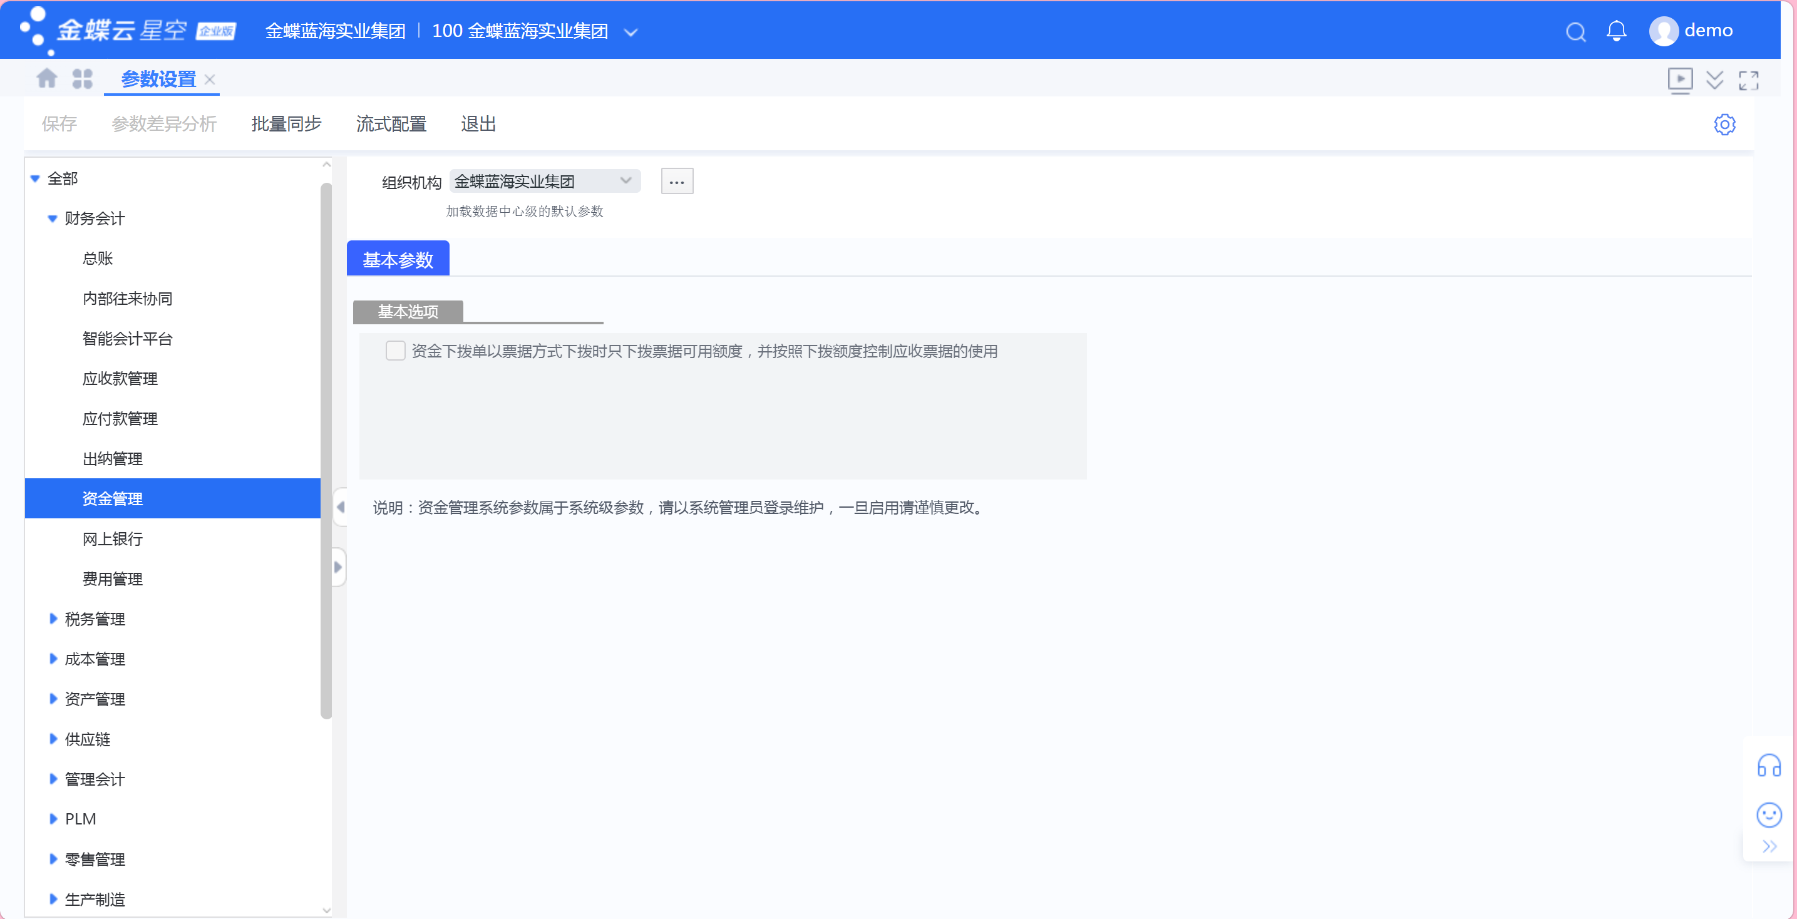
Task: Click the tree scroll-down arrow
Action: [x=326, y=910]
